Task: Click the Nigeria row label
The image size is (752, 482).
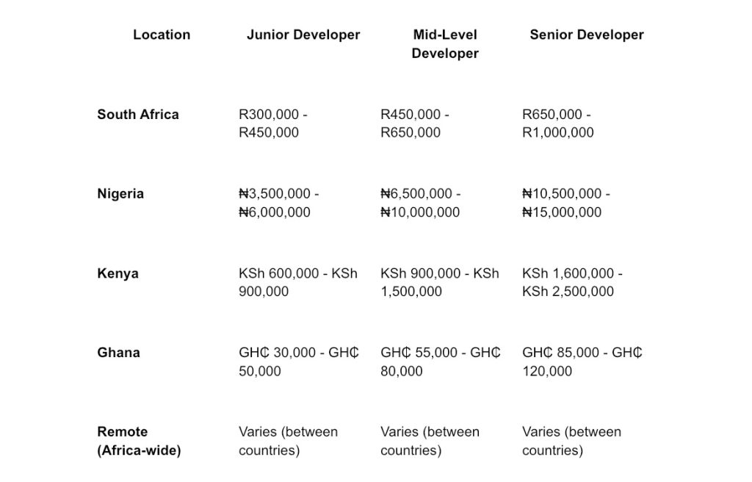Action: pos(120,194)
